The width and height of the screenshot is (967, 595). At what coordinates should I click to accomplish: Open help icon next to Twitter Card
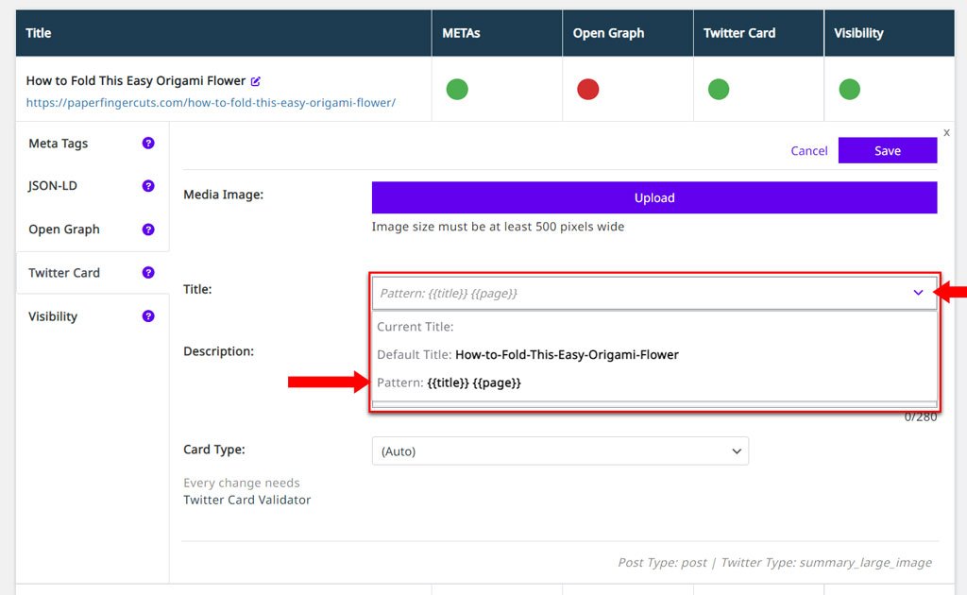tap(148, 273)
